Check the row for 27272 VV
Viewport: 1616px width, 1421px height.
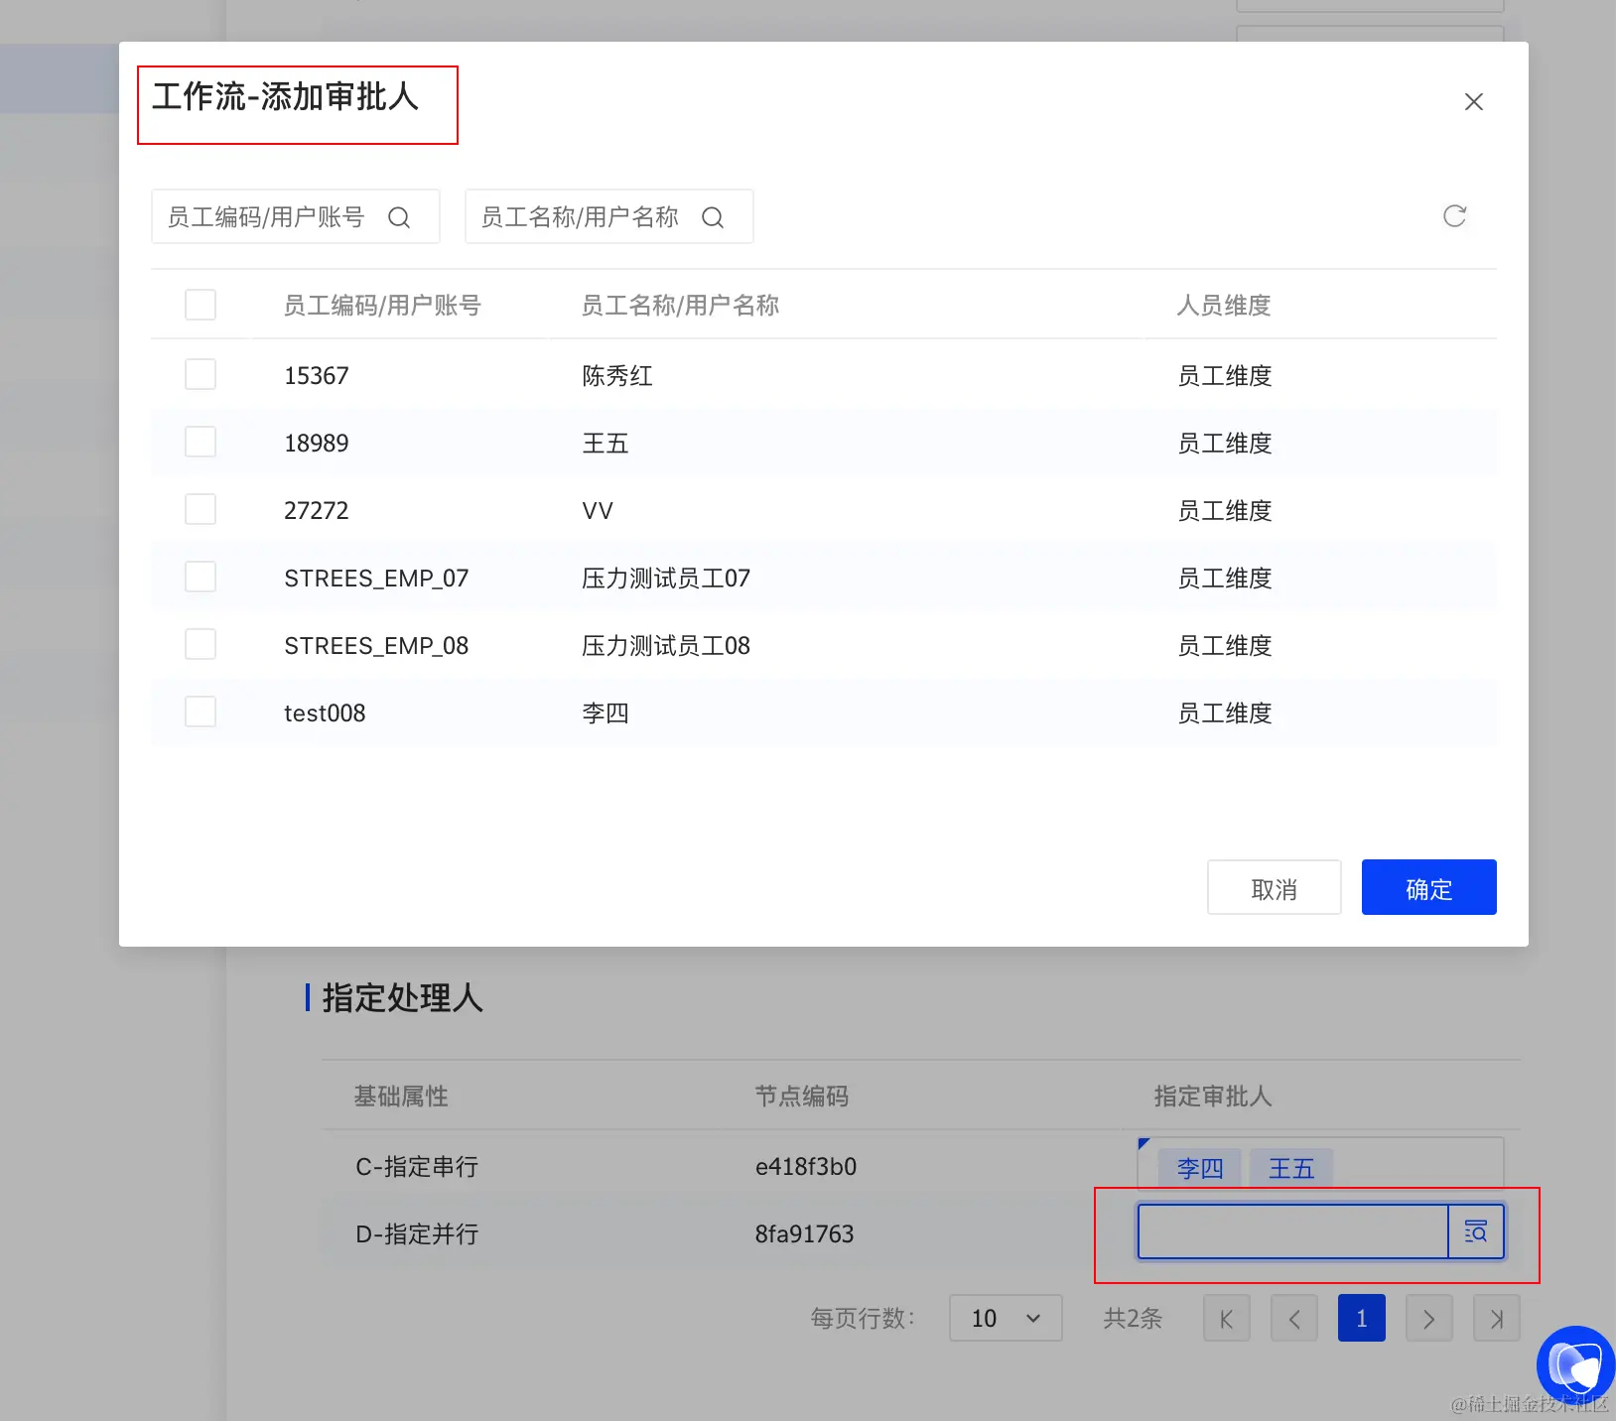(201, 509)
